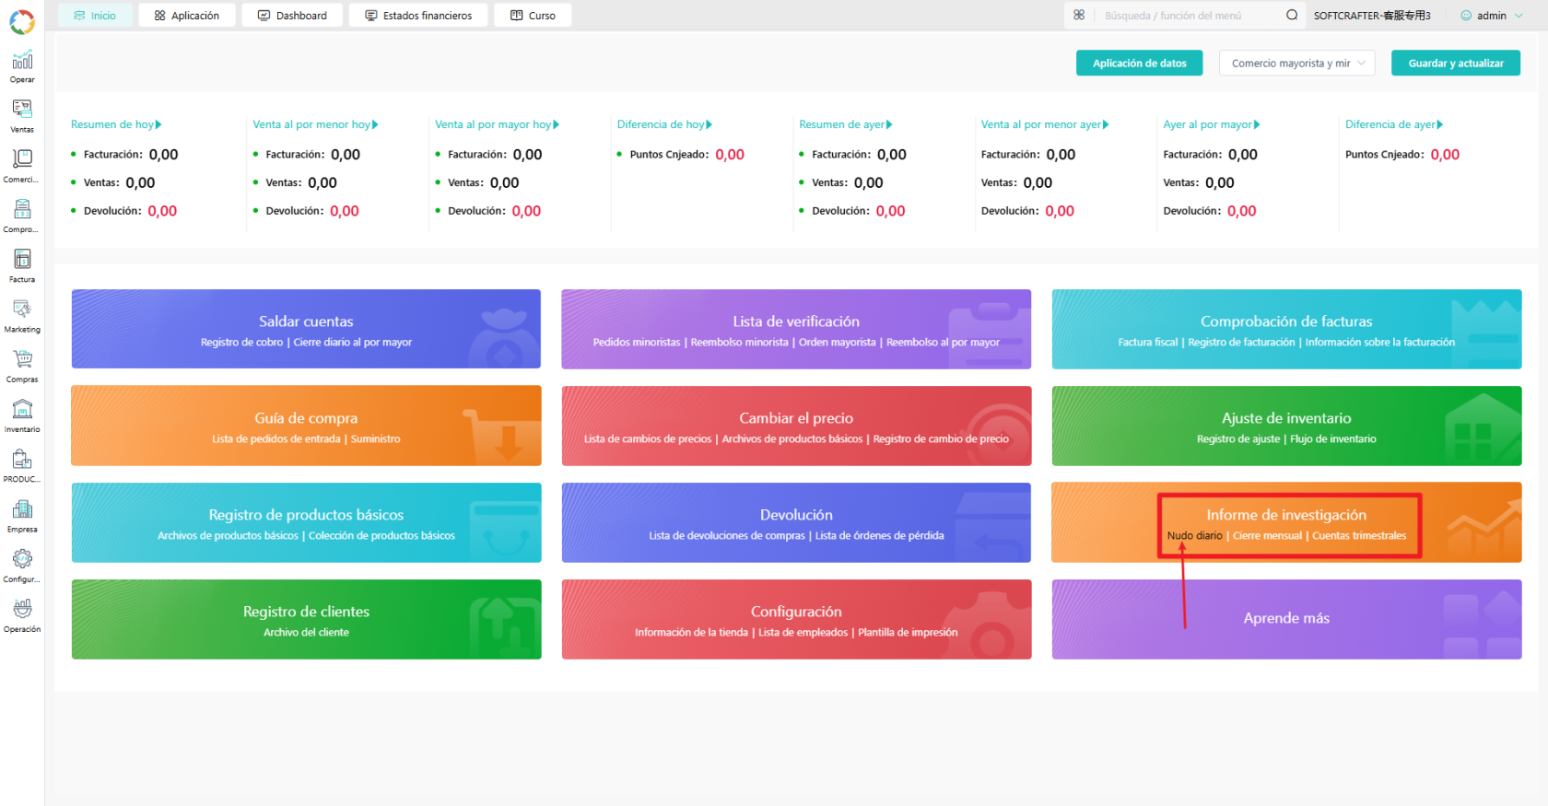The image size is (1548, 806).
Task: Open Nudo diario link
Action: [1194, 535]
